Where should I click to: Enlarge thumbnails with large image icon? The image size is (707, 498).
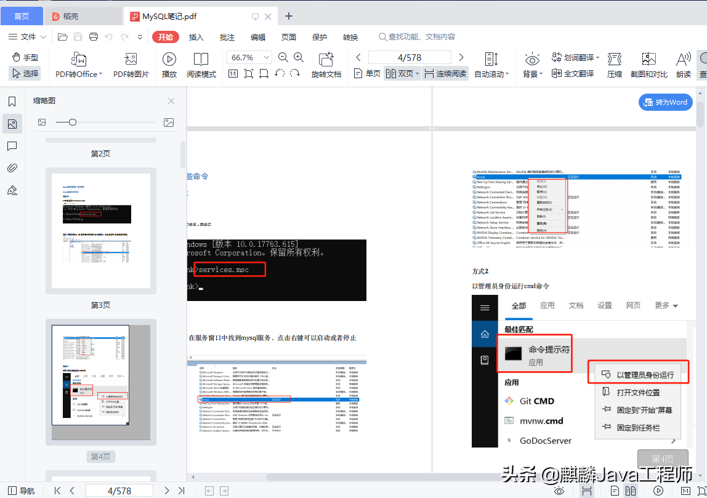click(x=169, y=122)
